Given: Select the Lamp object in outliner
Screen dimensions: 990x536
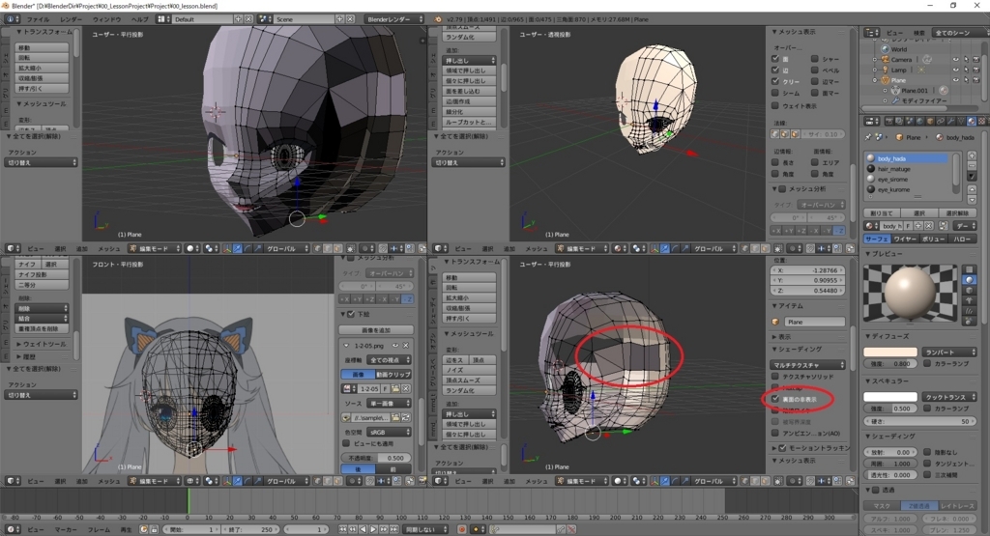Looking at the screenshot, I should click(898, 70).
